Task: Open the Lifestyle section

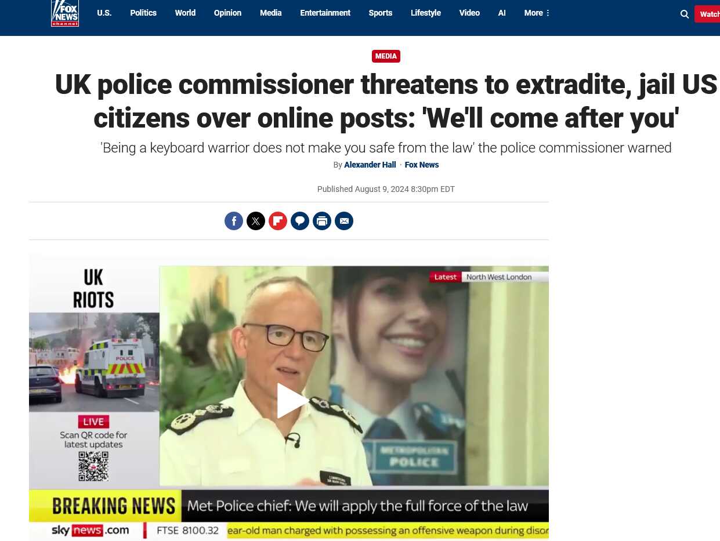Action: click(x=426, y=13)
